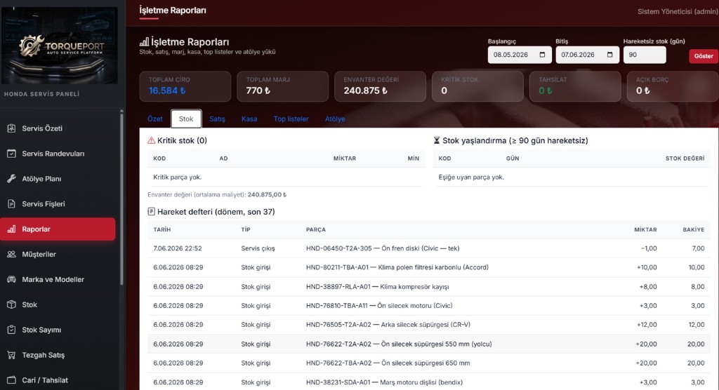Click the Eşiğe uyan parça yok message
Viewport: 719px width, 390px height.
tap(471, 177)
